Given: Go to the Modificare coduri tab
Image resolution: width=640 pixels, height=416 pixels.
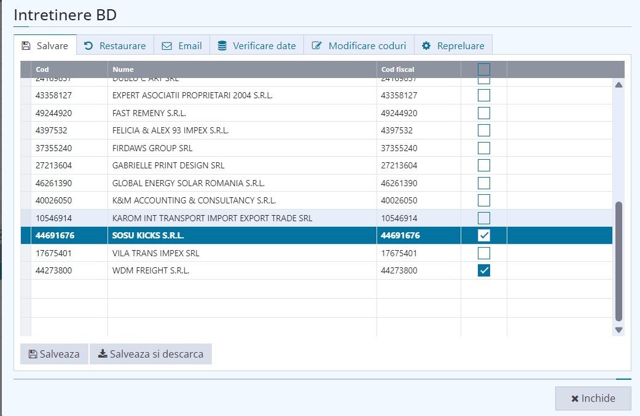Looking at the screenshot, I should click(359, 45).
